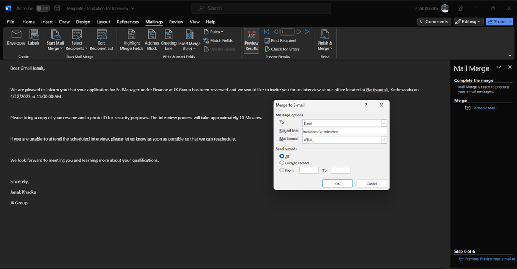The image size is (517, 269).
Task: Open the Mail format dropdown
Action: 384,140
